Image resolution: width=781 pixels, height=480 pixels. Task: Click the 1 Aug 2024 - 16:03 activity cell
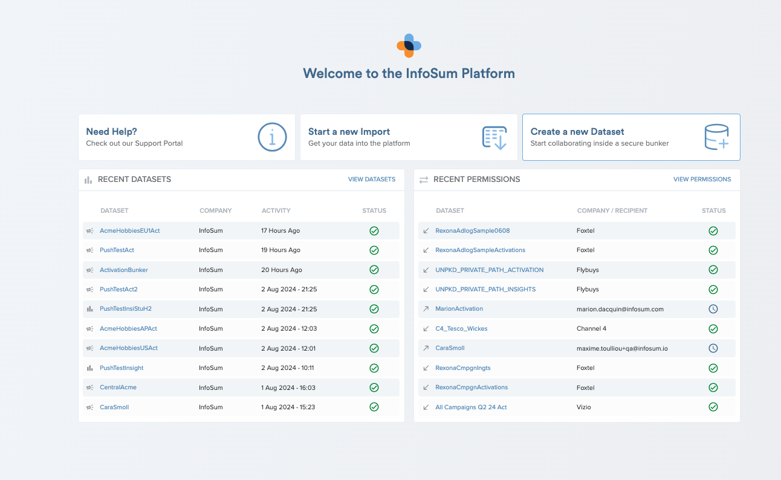[x=288, y=388]
